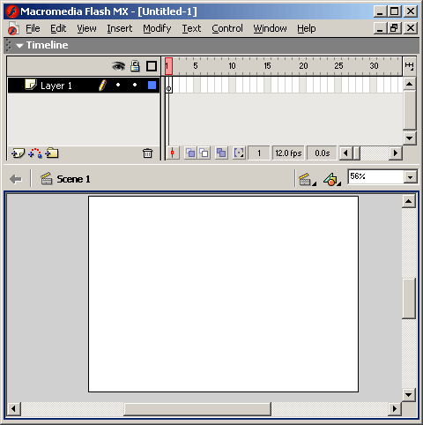Click the Insert Layer Folder icon
423x425 pixels.
52,153
